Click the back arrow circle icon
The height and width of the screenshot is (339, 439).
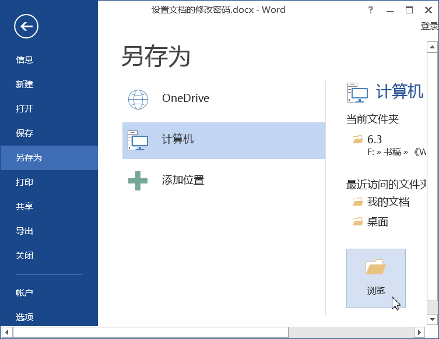(26, 26)
